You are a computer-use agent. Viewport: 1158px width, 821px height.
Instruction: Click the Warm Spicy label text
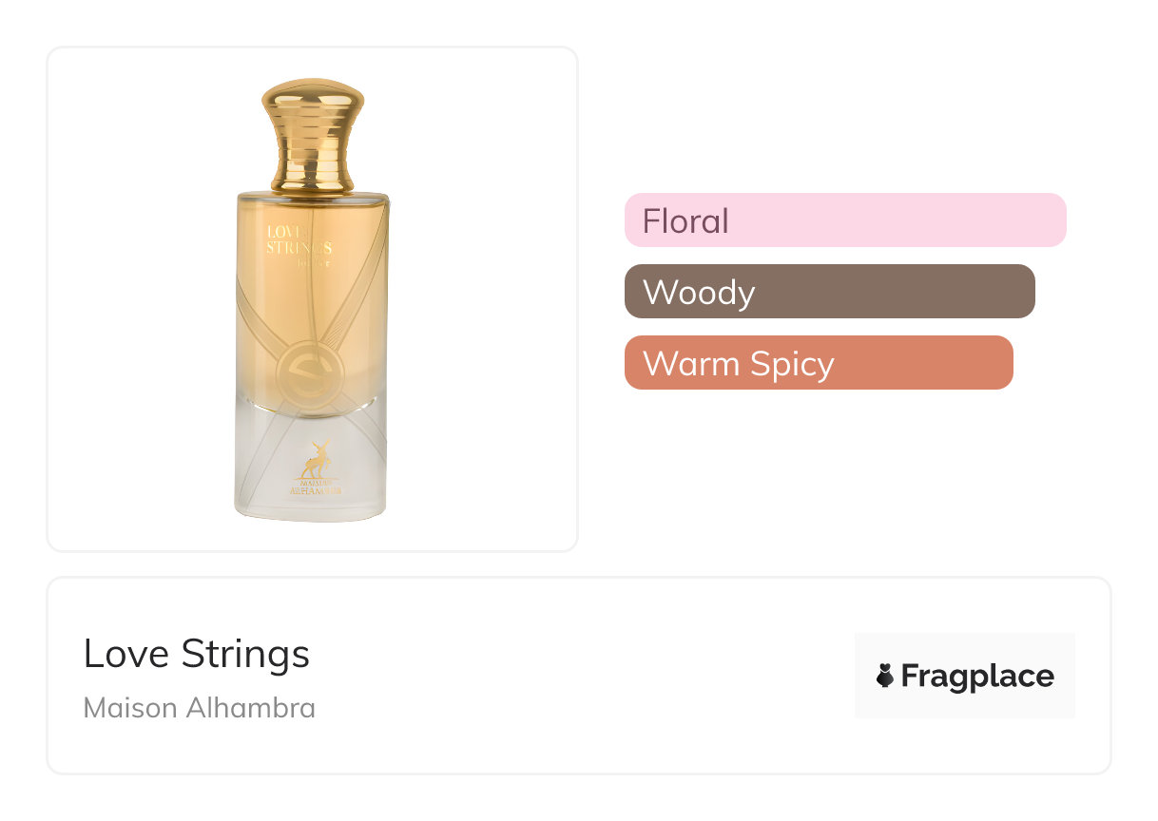click(x=738, y=363)
